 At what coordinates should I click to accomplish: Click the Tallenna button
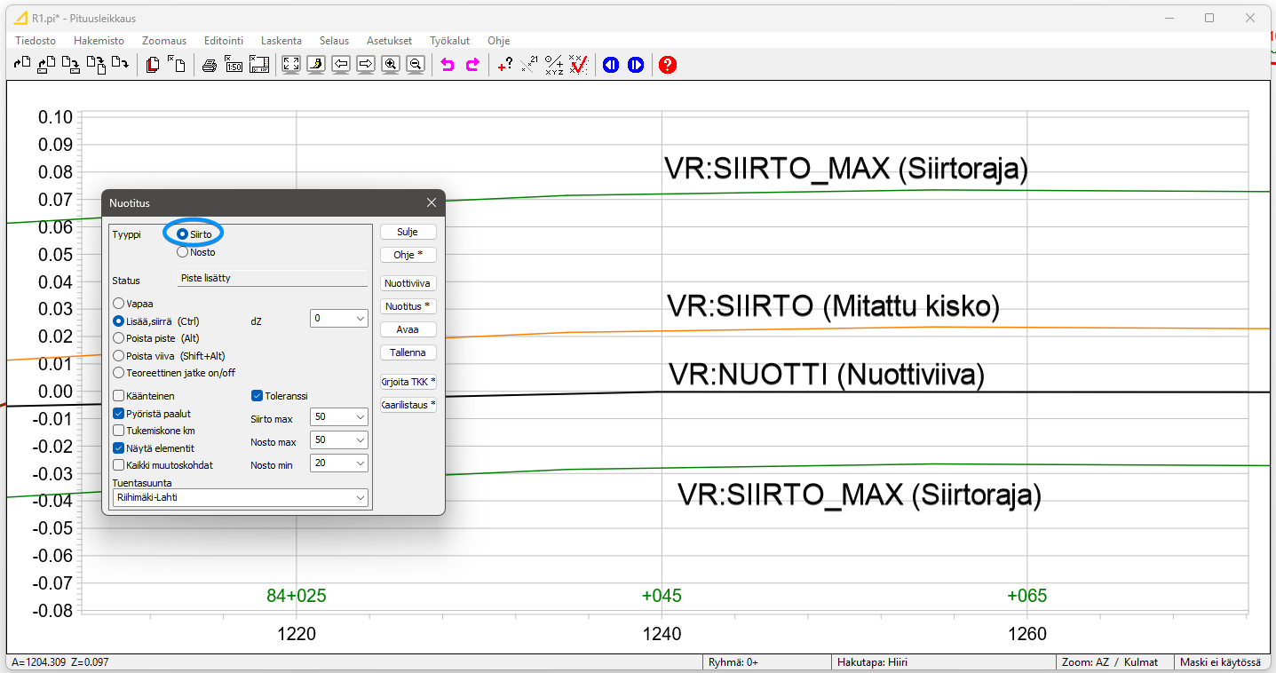pyautogui.click(x=408, y=352)
